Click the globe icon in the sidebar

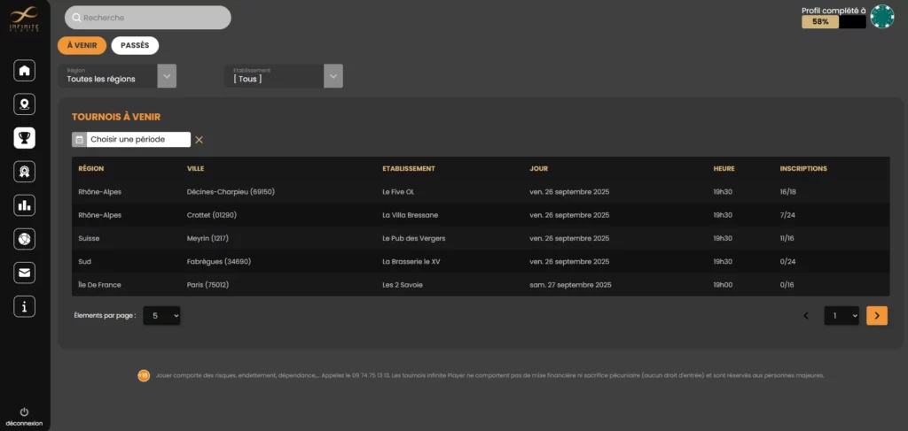tap(25, 239)
